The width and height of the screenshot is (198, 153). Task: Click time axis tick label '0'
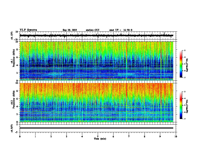(x=20, y=136)
